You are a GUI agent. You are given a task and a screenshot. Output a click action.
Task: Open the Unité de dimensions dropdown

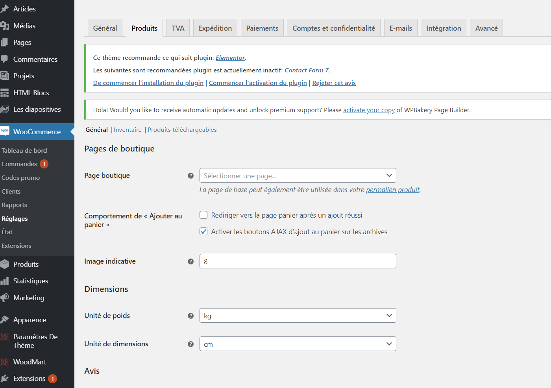(x=298, y=344)
